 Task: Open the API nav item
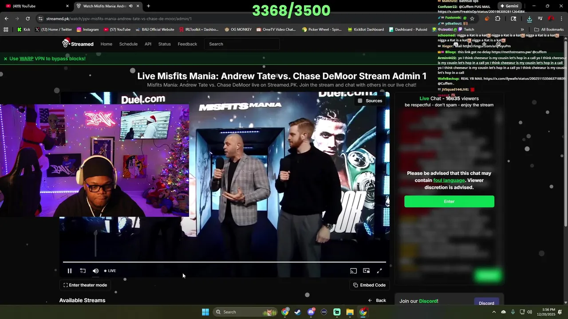[x=148, y=44]
